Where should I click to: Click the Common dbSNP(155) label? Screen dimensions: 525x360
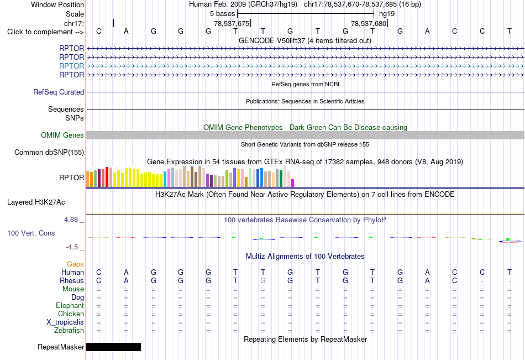point(49,152)
